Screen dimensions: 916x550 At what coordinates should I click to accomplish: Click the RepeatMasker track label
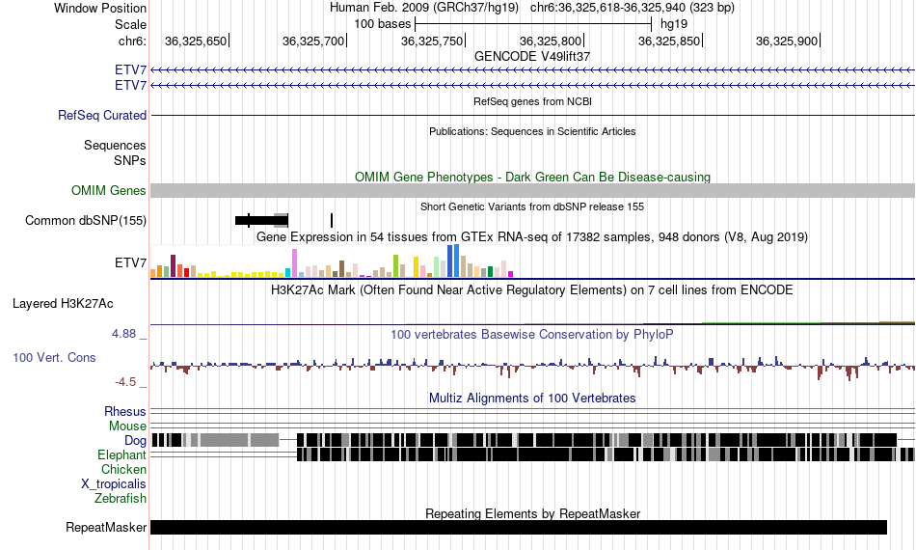point(106,527)
